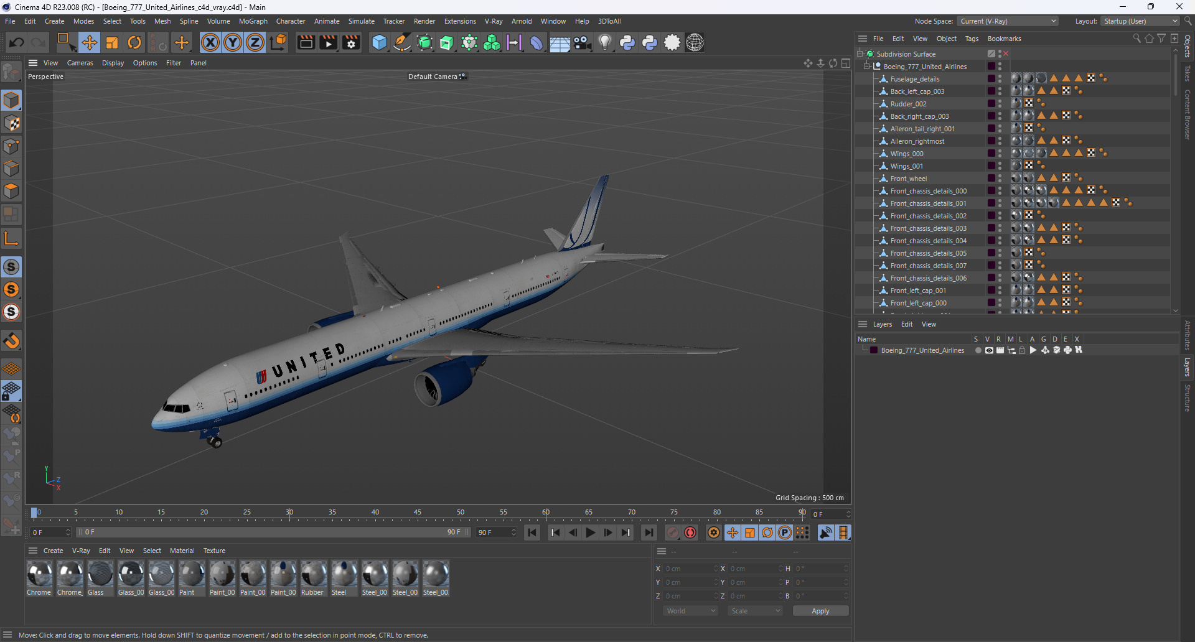The image size is (1195, 642).
Task: Switch to Texture mode in the left toolbar
Action: 11,123
